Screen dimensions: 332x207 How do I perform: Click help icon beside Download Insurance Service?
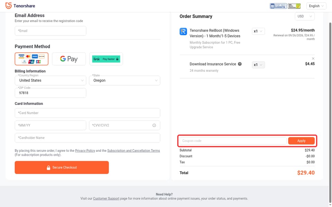[x=240, y=64]
